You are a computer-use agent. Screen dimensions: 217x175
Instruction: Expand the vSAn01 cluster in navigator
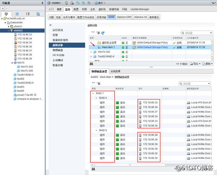(8, 26)
